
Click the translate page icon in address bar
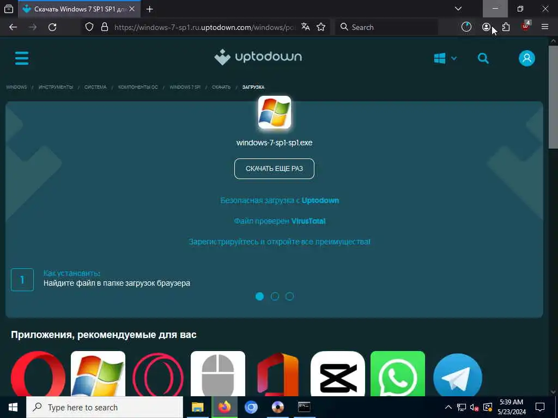tap(305, 27)
